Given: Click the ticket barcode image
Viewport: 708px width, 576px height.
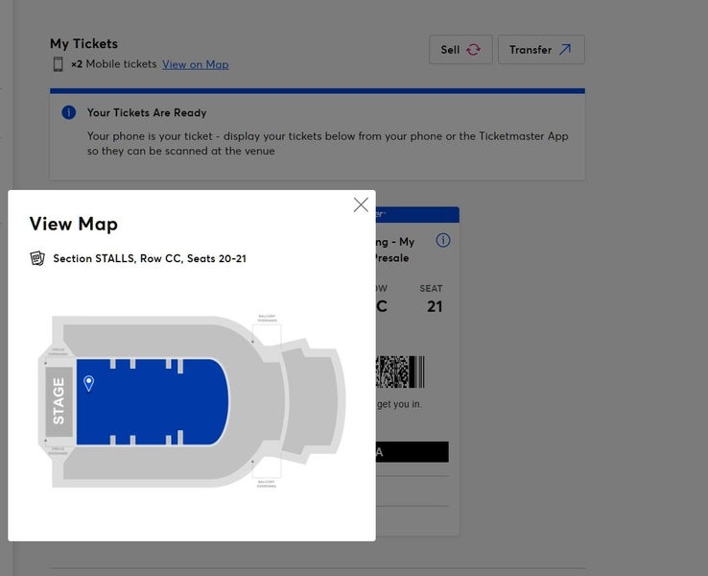Looking at the screenshot, I should (399, 372).
